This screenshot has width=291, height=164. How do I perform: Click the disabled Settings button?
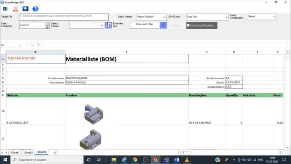[176, 26]
